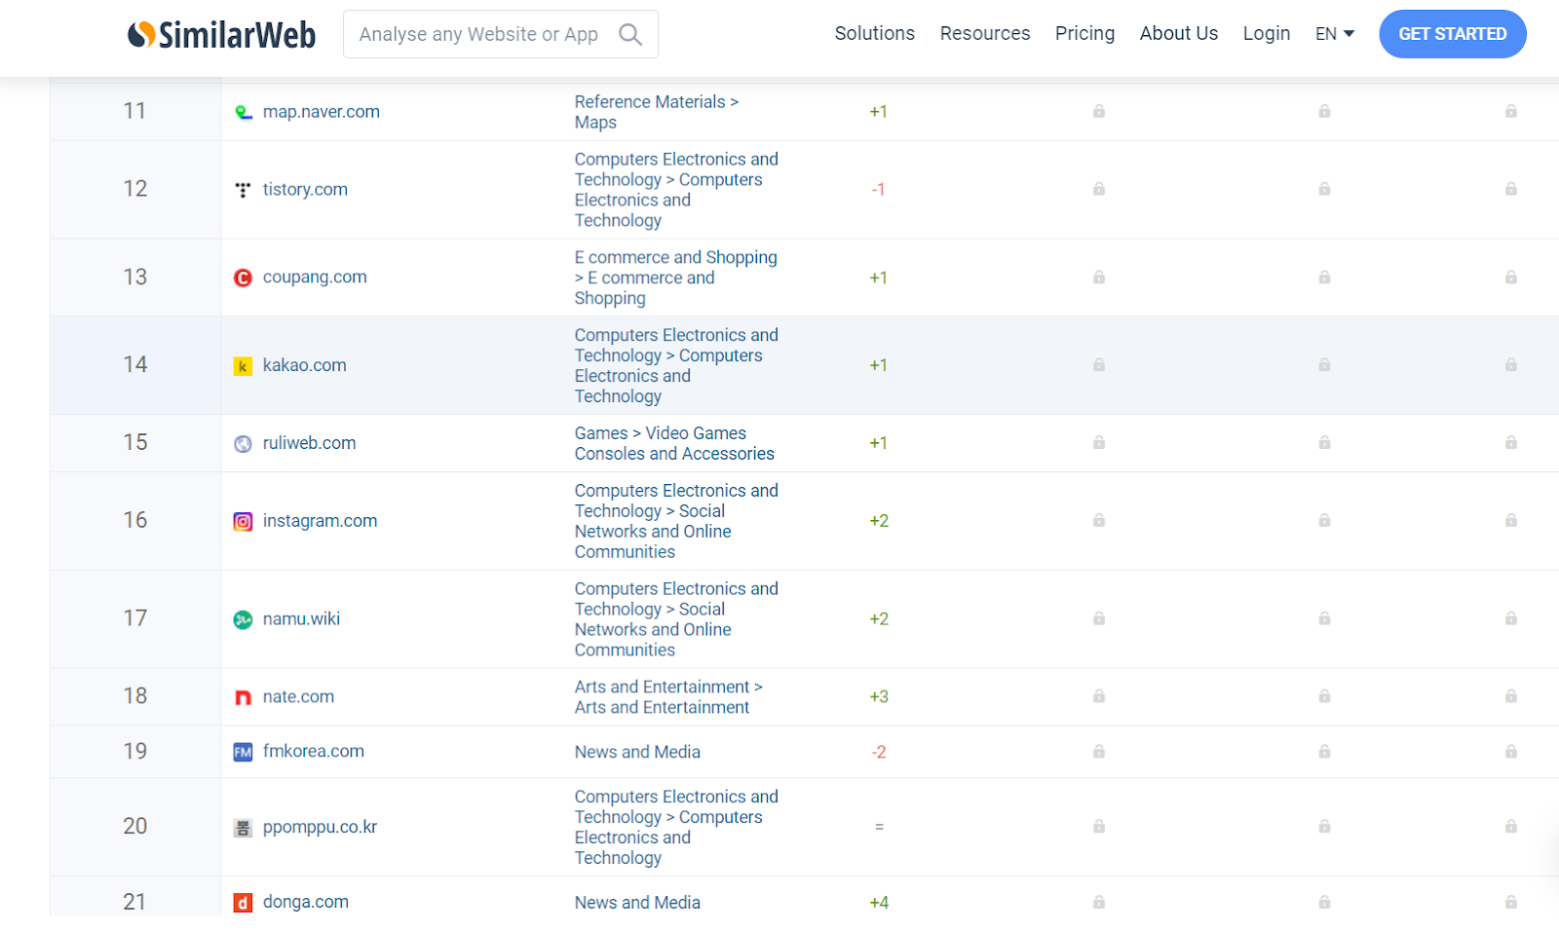Open the Solutions menu

(875, 33)
